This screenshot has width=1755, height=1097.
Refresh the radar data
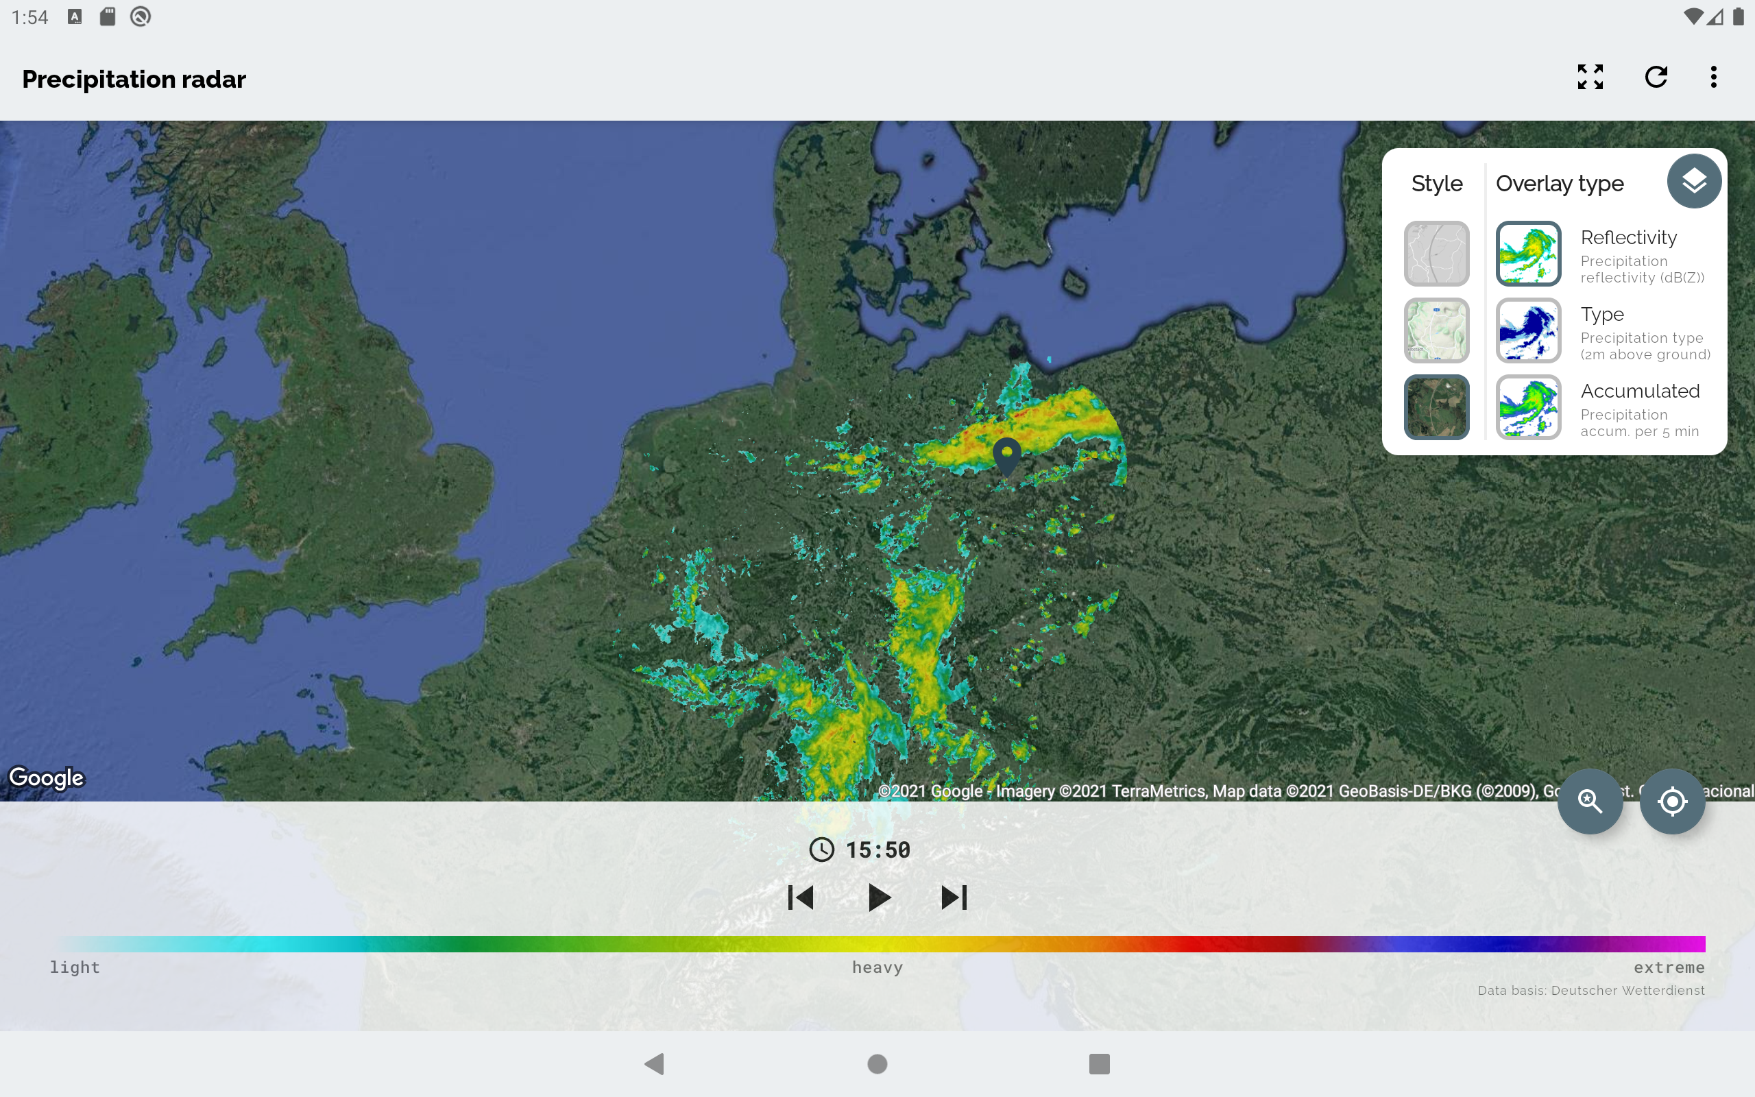tap(1656, 77)
